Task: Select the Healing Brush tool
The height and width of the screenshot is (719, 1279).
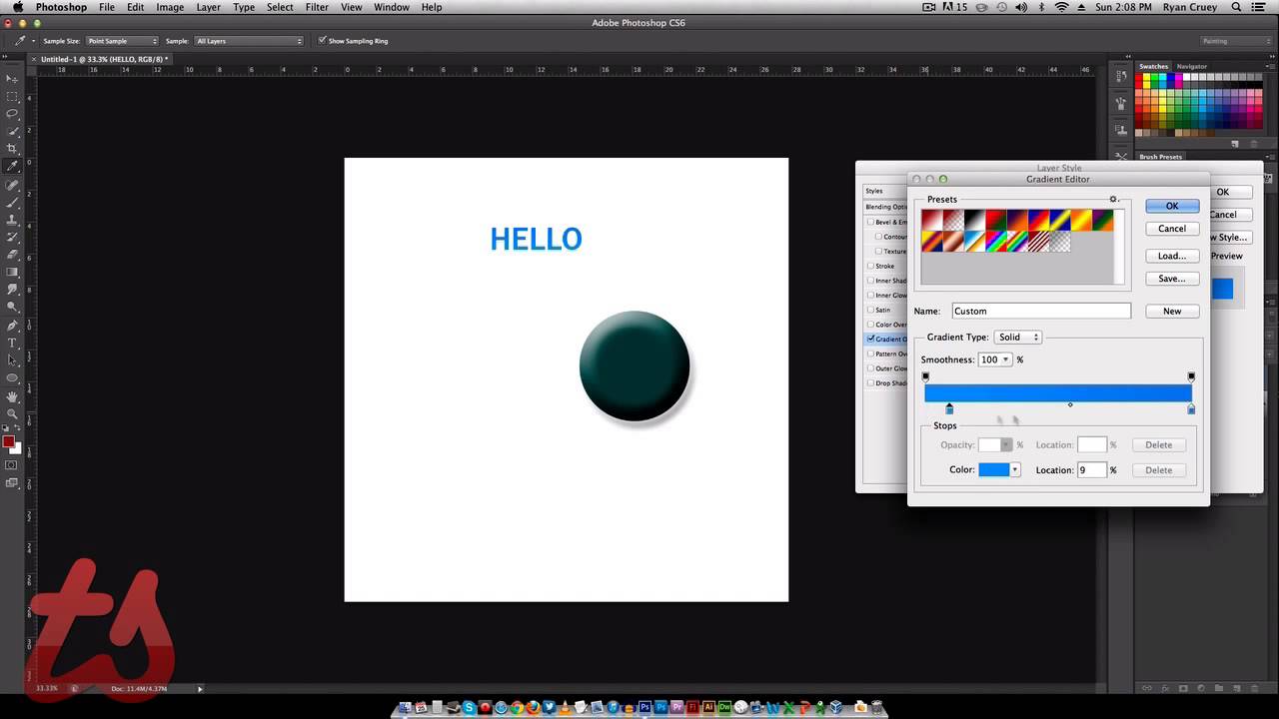Action: (12, 185)
